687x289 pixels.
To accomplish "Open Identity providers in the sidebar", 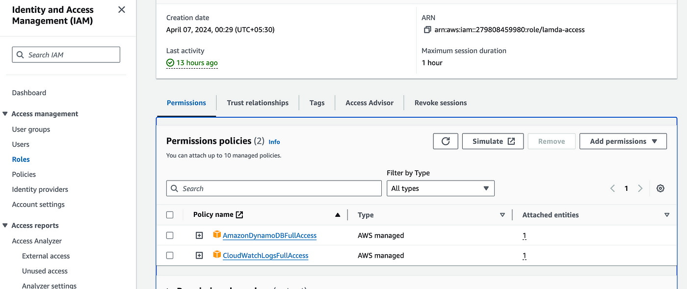I will coord(40,189).
